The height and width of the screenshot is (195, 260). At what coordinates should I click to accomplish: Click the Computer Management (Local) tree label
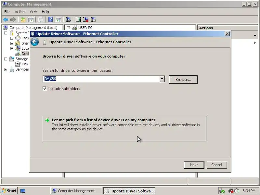click(33, 28)
